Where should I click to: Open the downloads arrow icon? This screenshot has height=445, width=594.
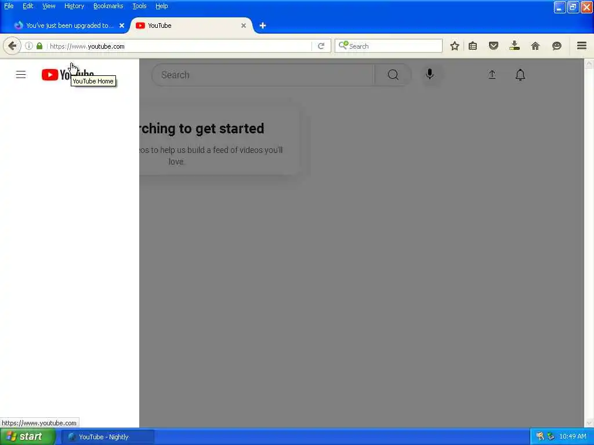(x=515, y=46)
